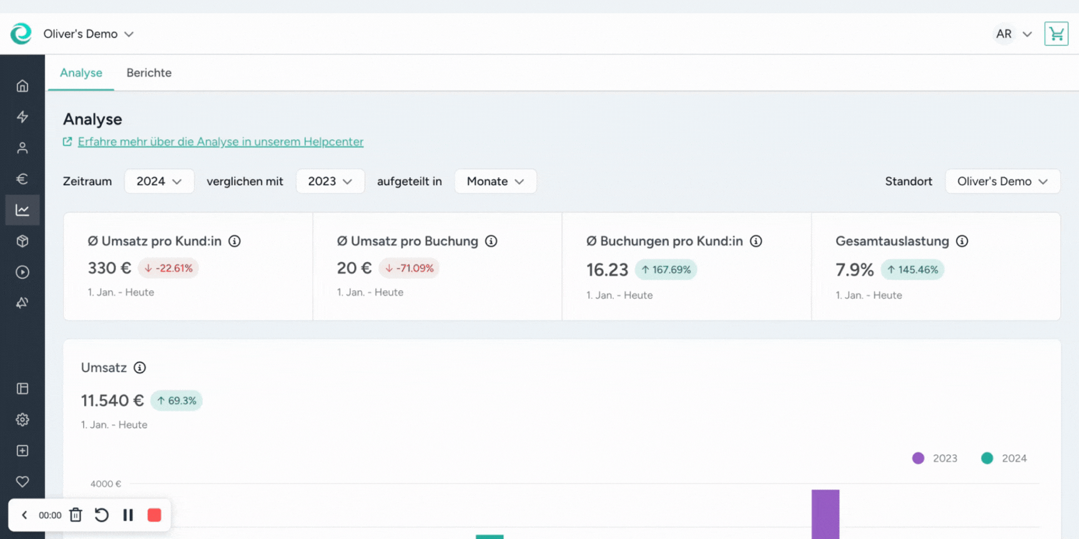
Task: Pause the screen recording
Action: pyautogui.click(x=128, y=515)
